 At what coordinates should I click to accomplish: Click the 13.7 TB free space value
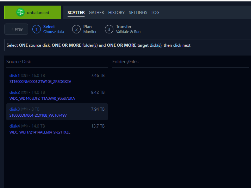pos(98,126)
